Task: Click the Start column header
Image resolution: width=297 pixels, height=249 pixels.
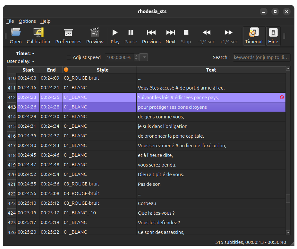Action: click(x=28, y=70)
